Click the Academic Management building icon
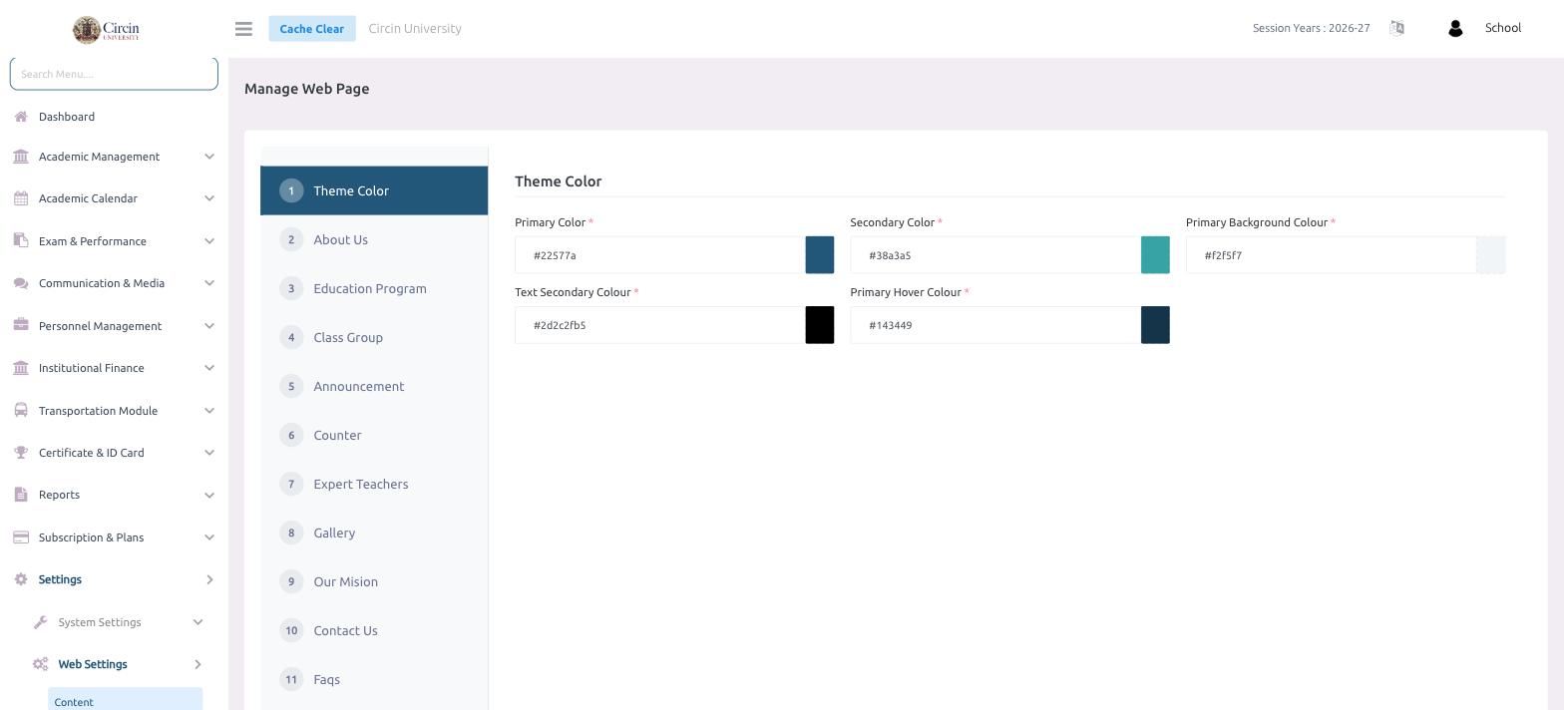The image size is (1564, 710). click(x=21, y=157)
